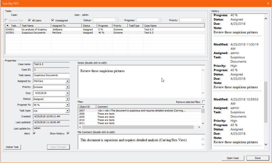The width and height of the screenshot is (272, 163).
Task: Click the Open Case button
Action: click(233, 158)
